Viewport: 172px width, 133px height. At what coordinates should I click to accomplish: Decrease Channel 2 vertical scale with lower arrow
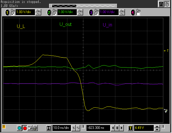tap(80, 14)
